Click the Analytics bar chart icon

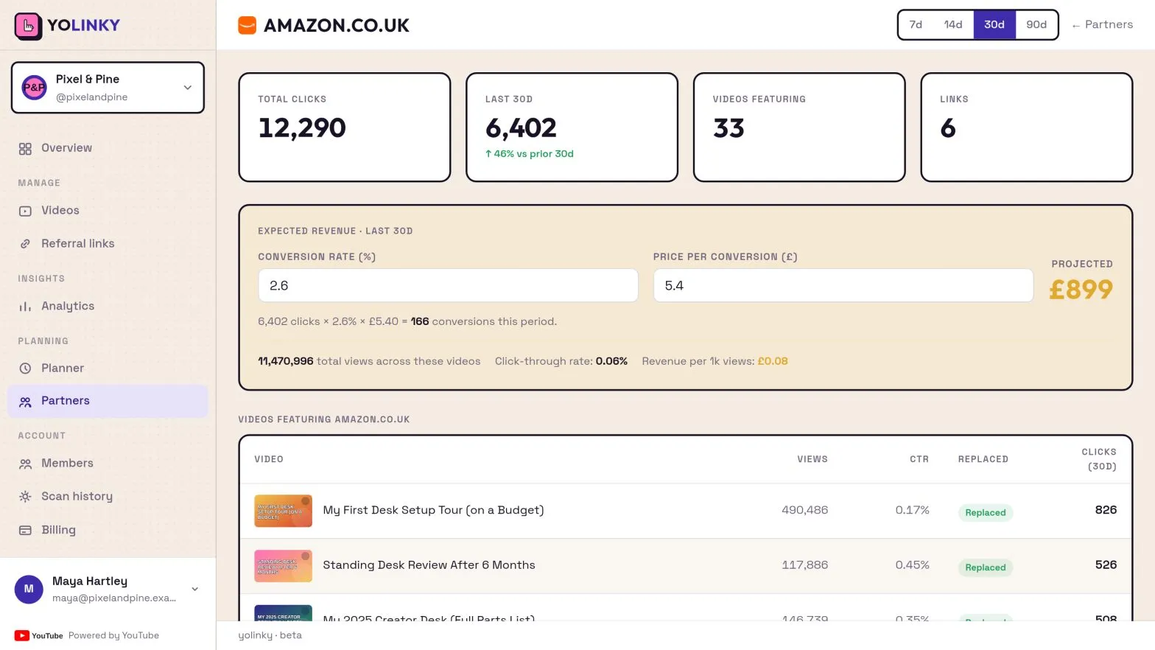25,307
